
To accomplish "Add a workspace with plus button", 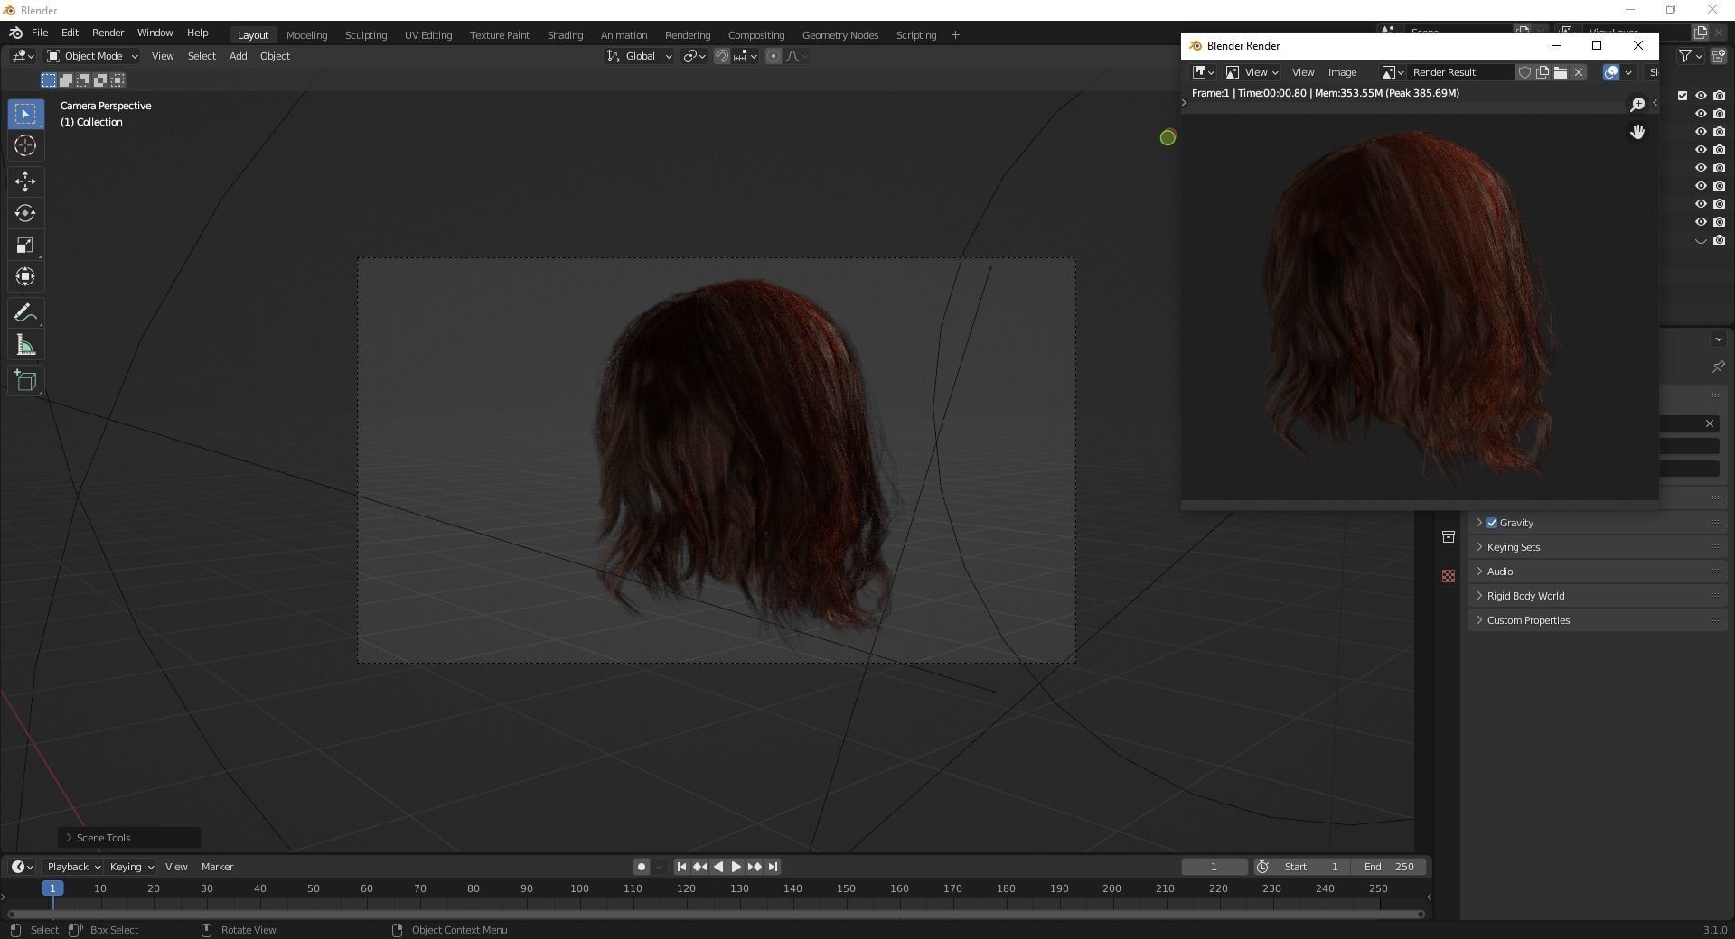I will click(956, 35).
